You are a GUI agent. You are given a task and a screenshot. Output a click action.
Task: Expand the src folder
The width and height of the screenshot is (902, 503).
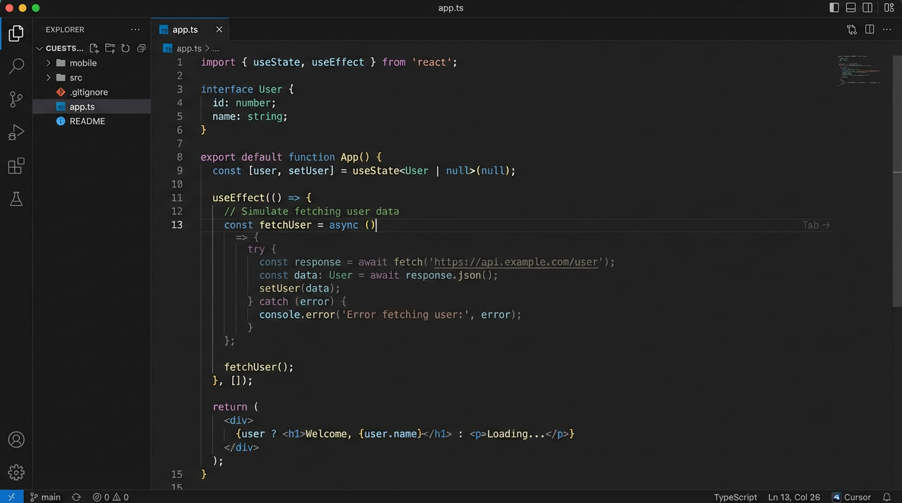(x=75, y=77)
